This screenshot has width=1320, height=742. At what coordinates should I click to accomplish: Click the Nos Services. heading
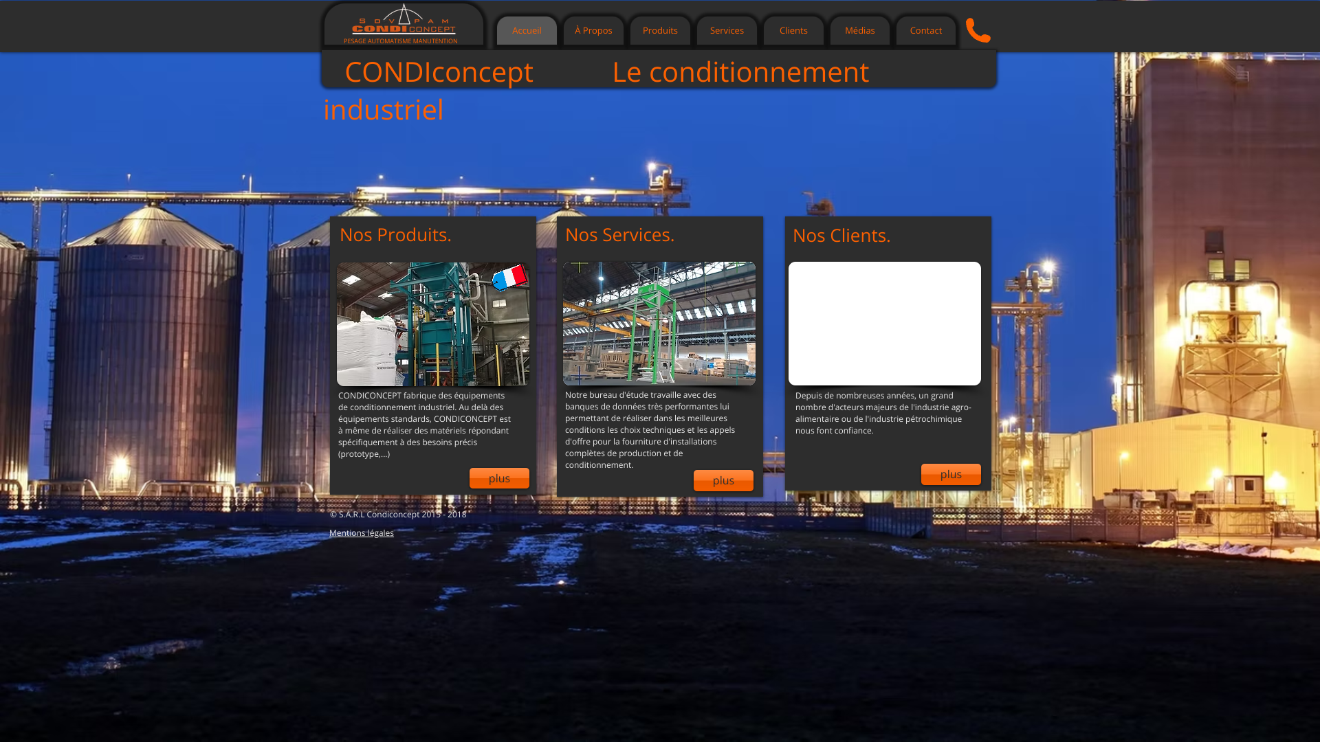point(619,235)
